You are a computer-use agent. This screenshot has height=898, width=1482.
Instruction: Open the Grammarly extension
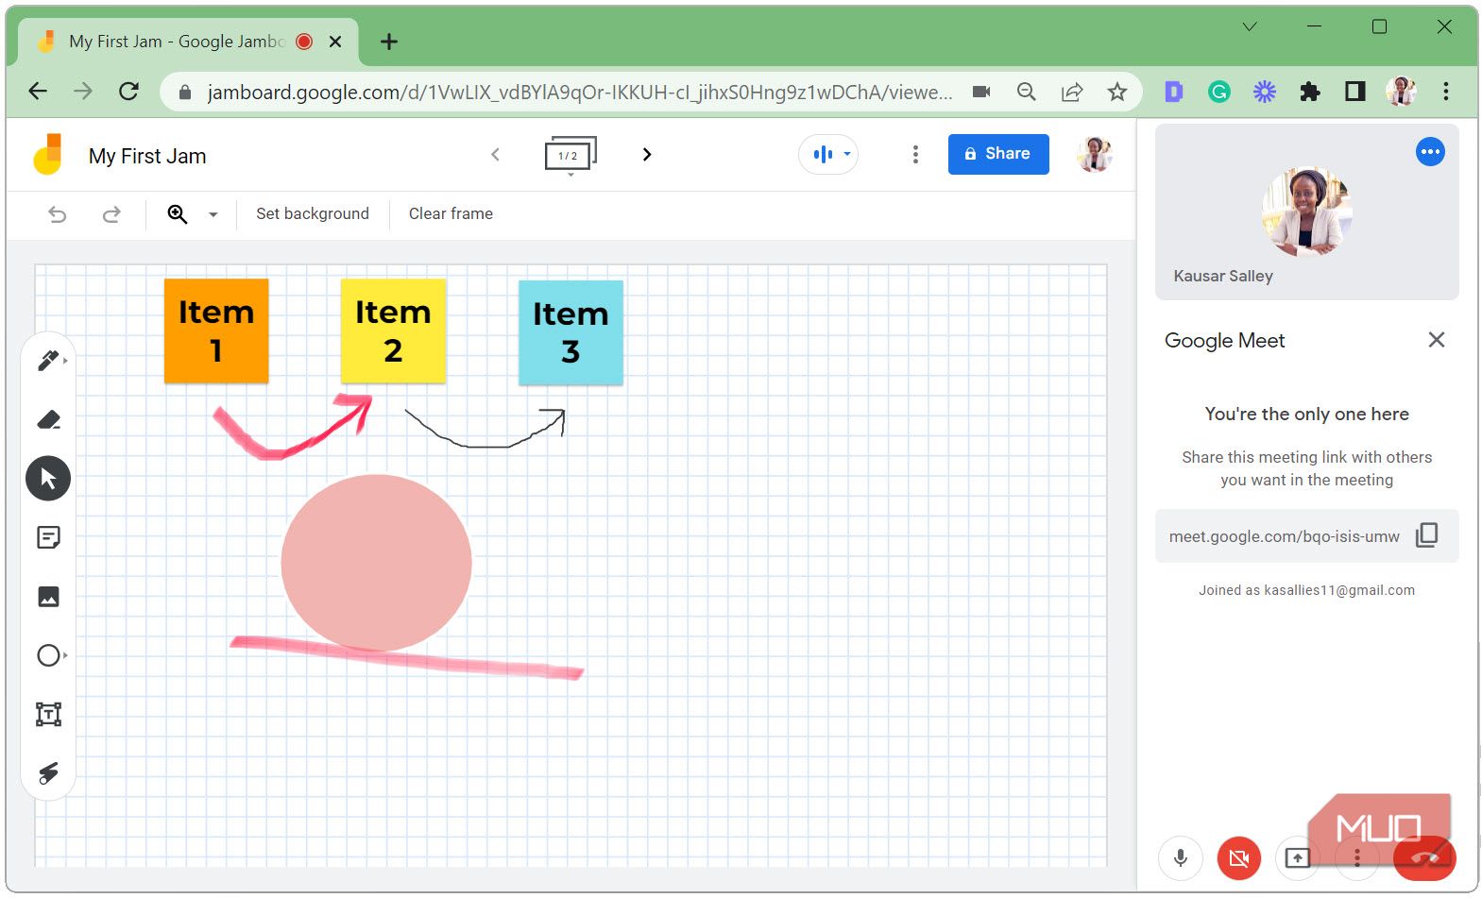pyautogui.click(x=1219, y=92)
